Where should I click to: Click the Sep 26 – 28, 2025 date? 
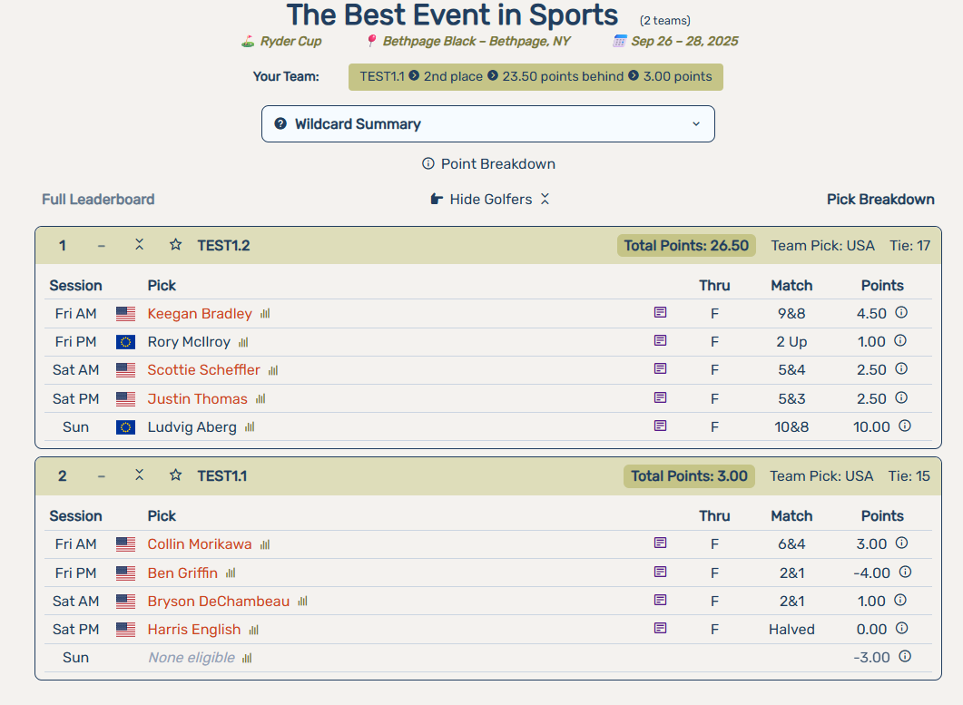(676, 41)
